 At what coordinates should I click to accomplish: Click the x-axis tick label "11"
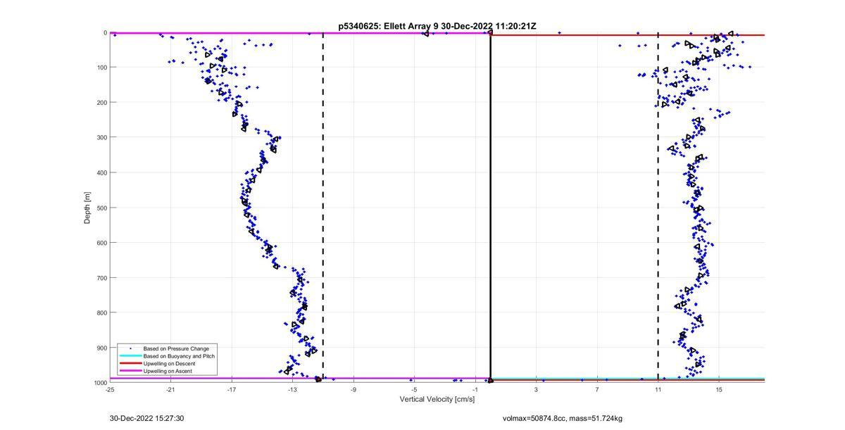click(x=658, y=389)
